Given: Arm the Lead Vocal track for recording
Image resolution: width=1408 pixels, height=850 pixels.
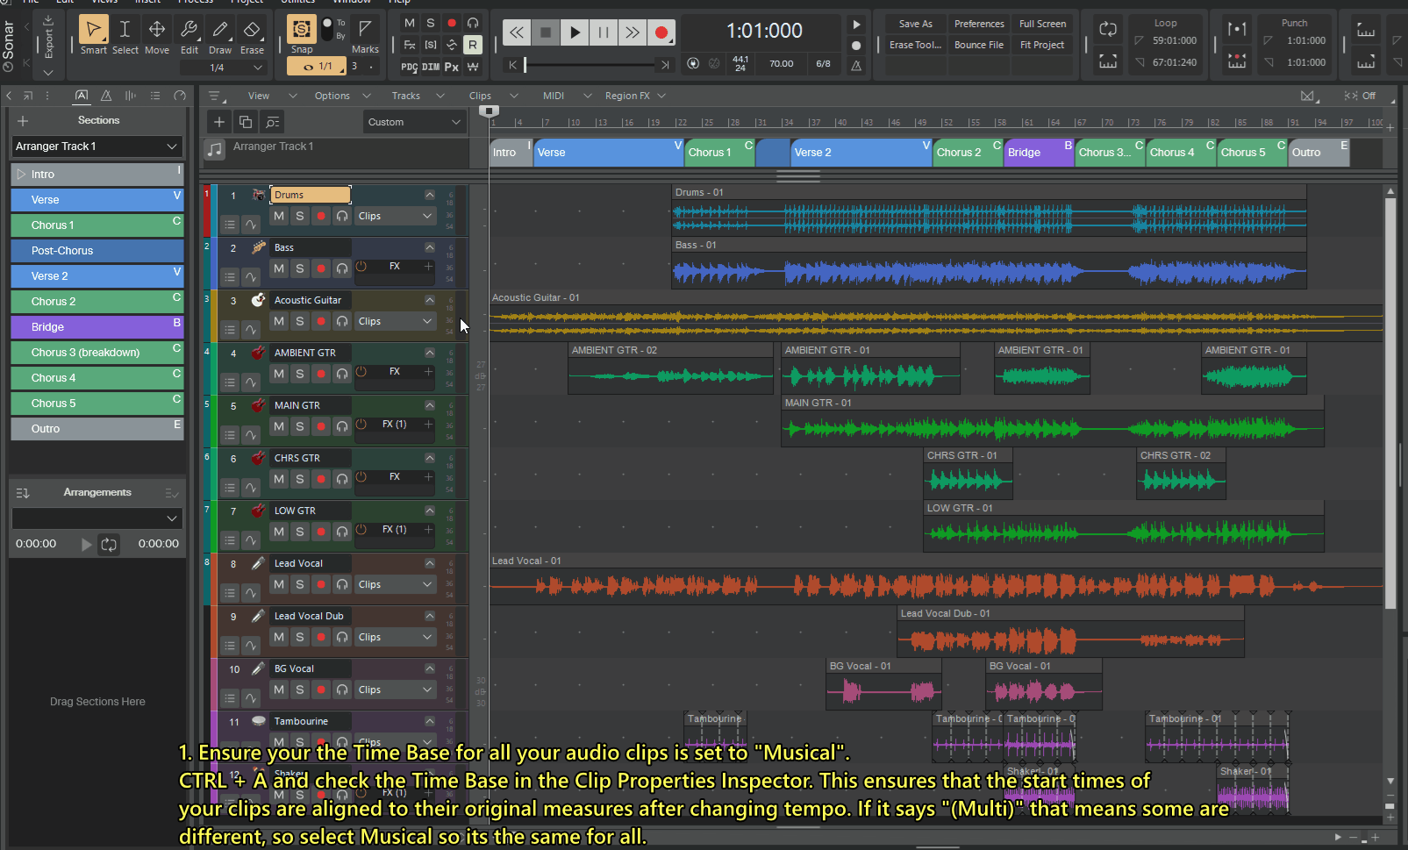Looking at the screenshot, I should click(x=321, y=584).
